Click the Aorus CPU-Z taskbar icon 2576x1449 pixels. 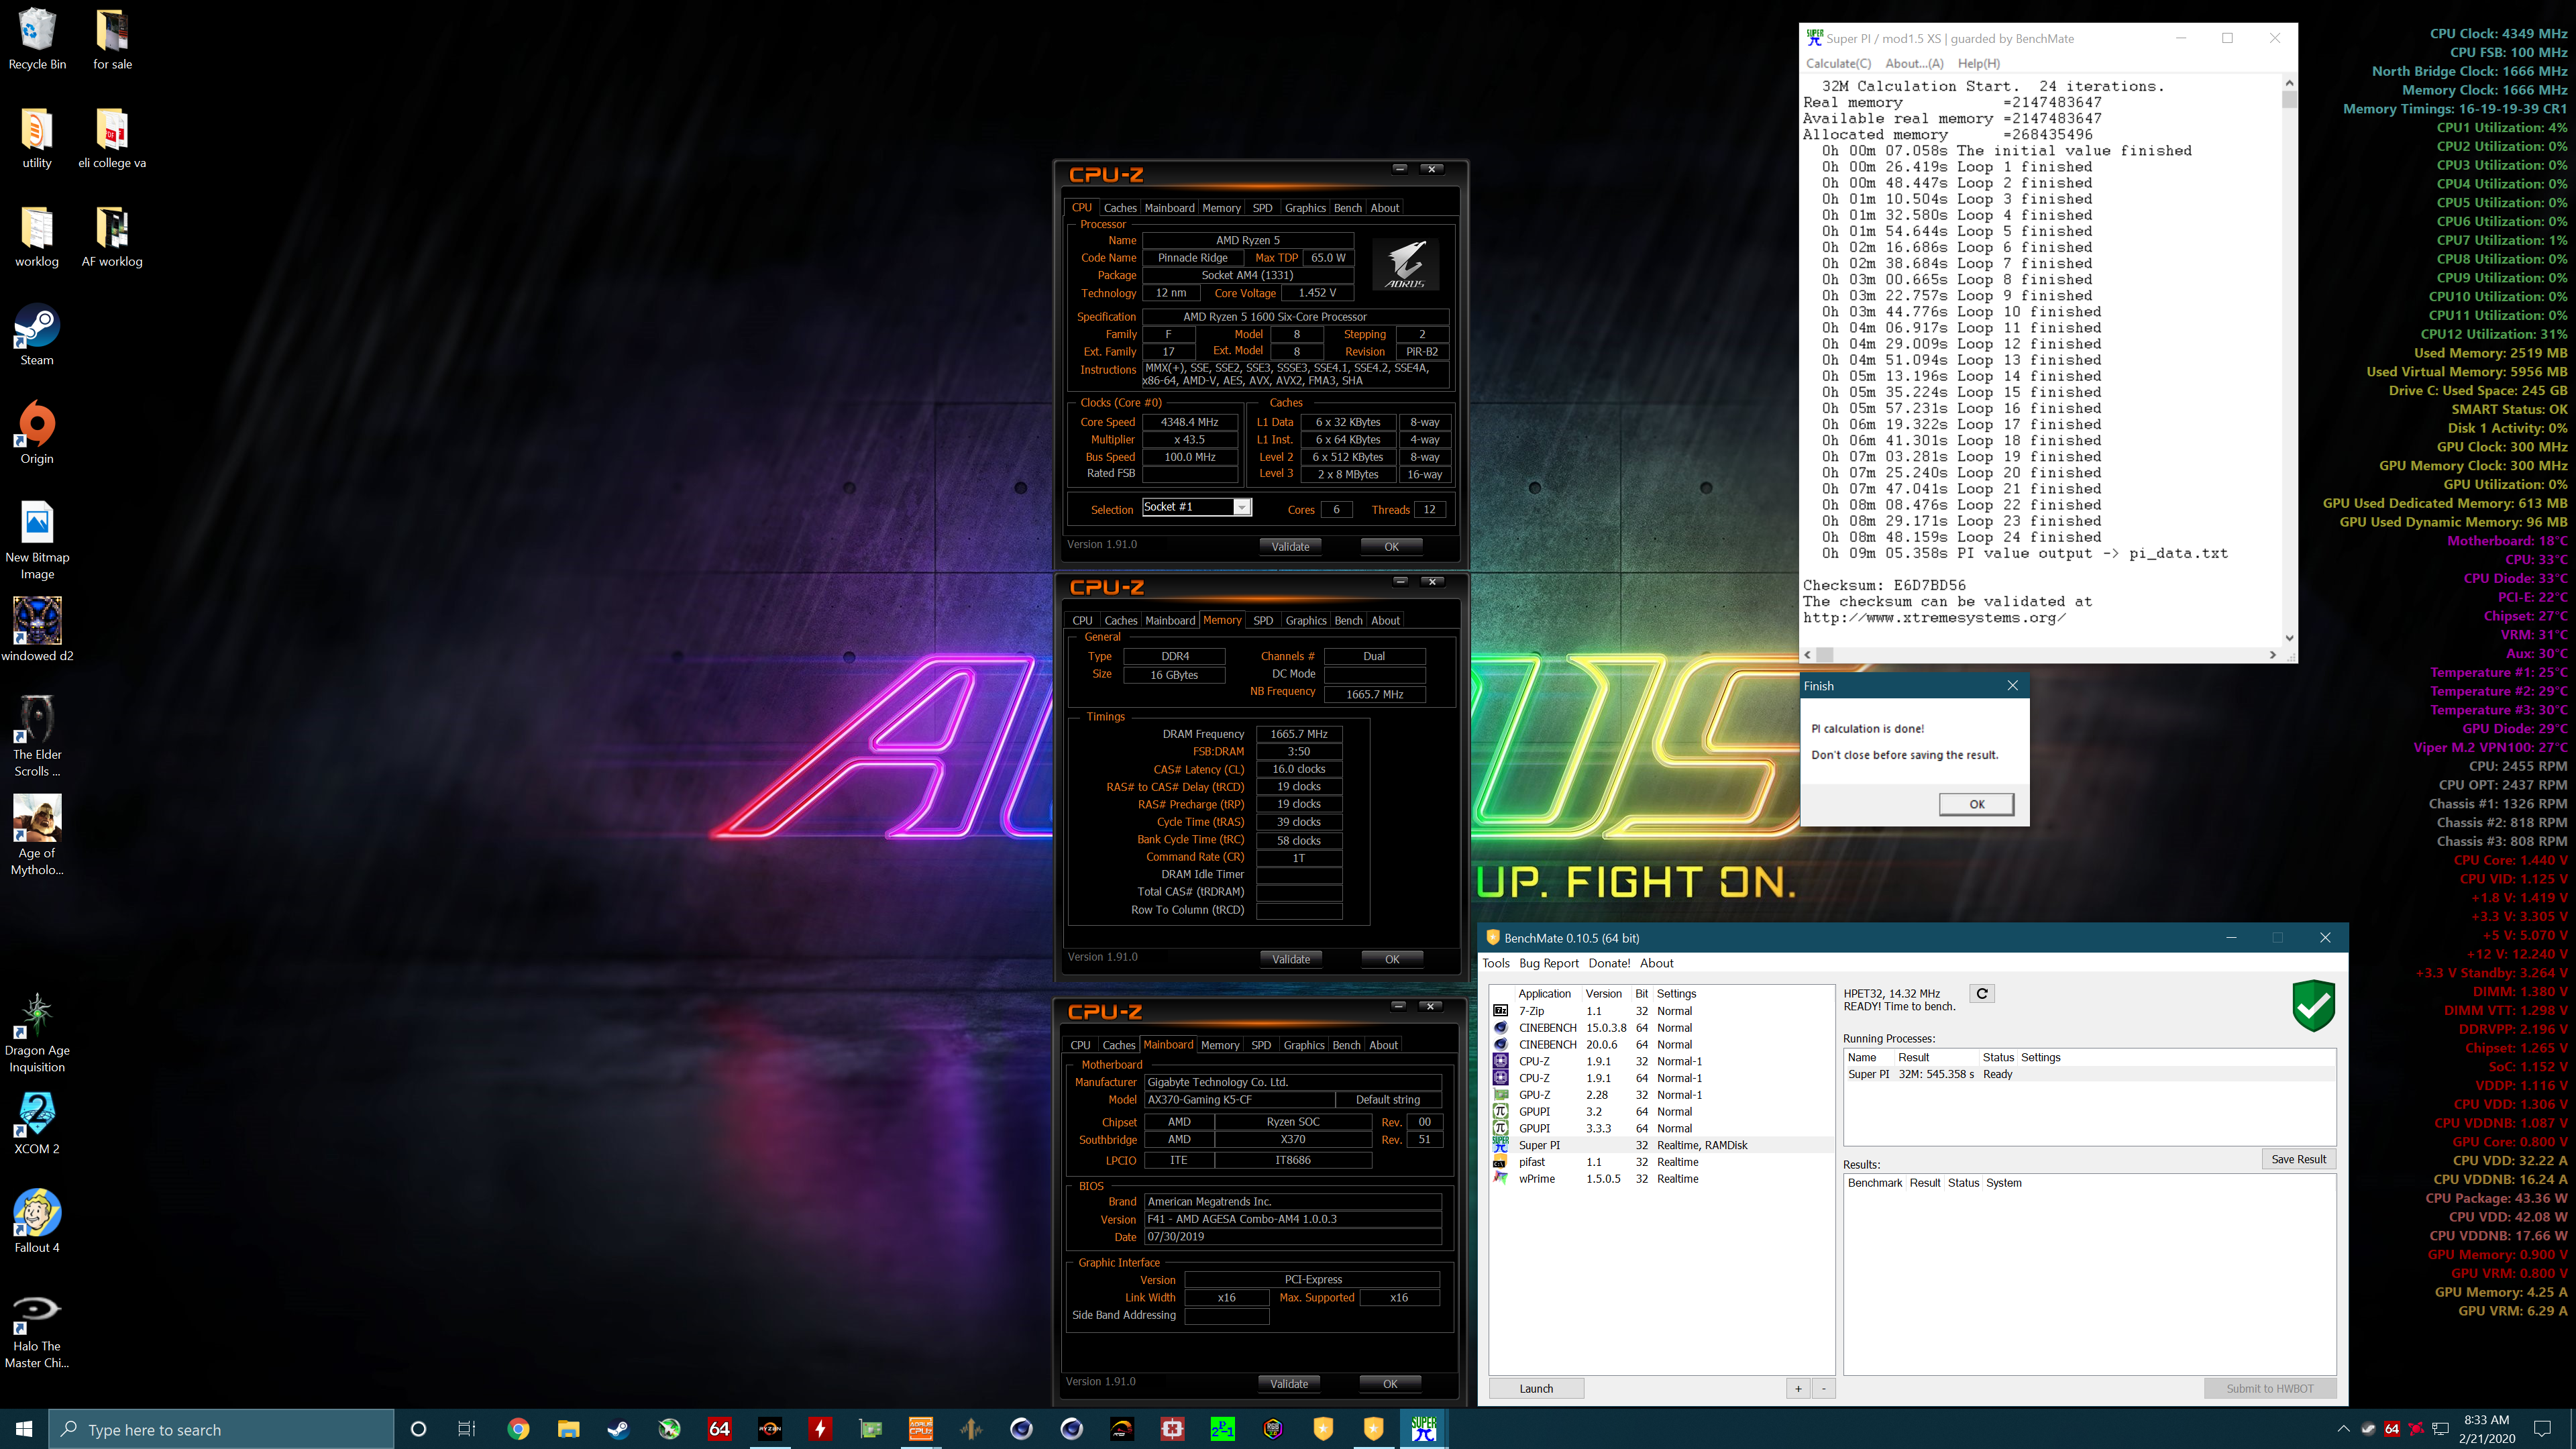pos(920,1429)
